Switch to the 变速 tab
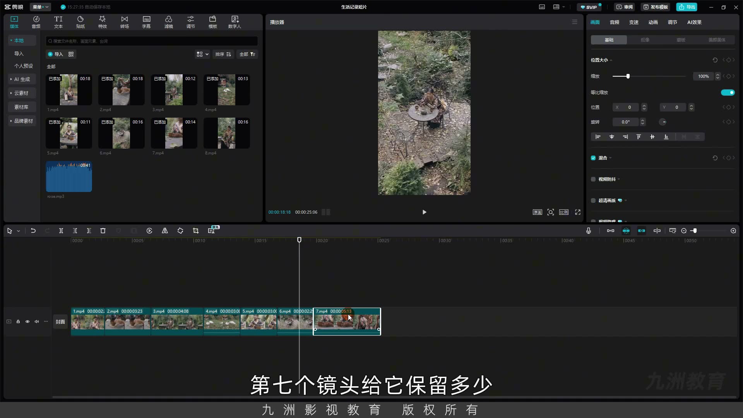 tap(634, 22)
